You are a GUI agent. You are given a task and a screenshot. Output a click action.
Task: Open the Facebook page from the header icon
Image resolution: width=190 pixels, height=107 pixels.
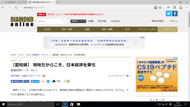175,14
